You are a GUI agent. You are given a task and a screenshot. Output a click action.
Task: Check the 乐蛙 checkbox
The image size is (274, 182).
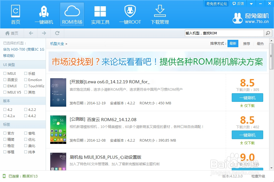coord(26,73)
